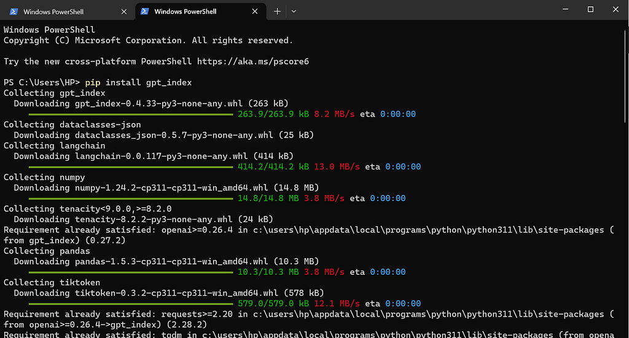This screenshot has height=338, width=629.
Task: Expand the new tab profile dropdown
Action: [x=294, y=12]
